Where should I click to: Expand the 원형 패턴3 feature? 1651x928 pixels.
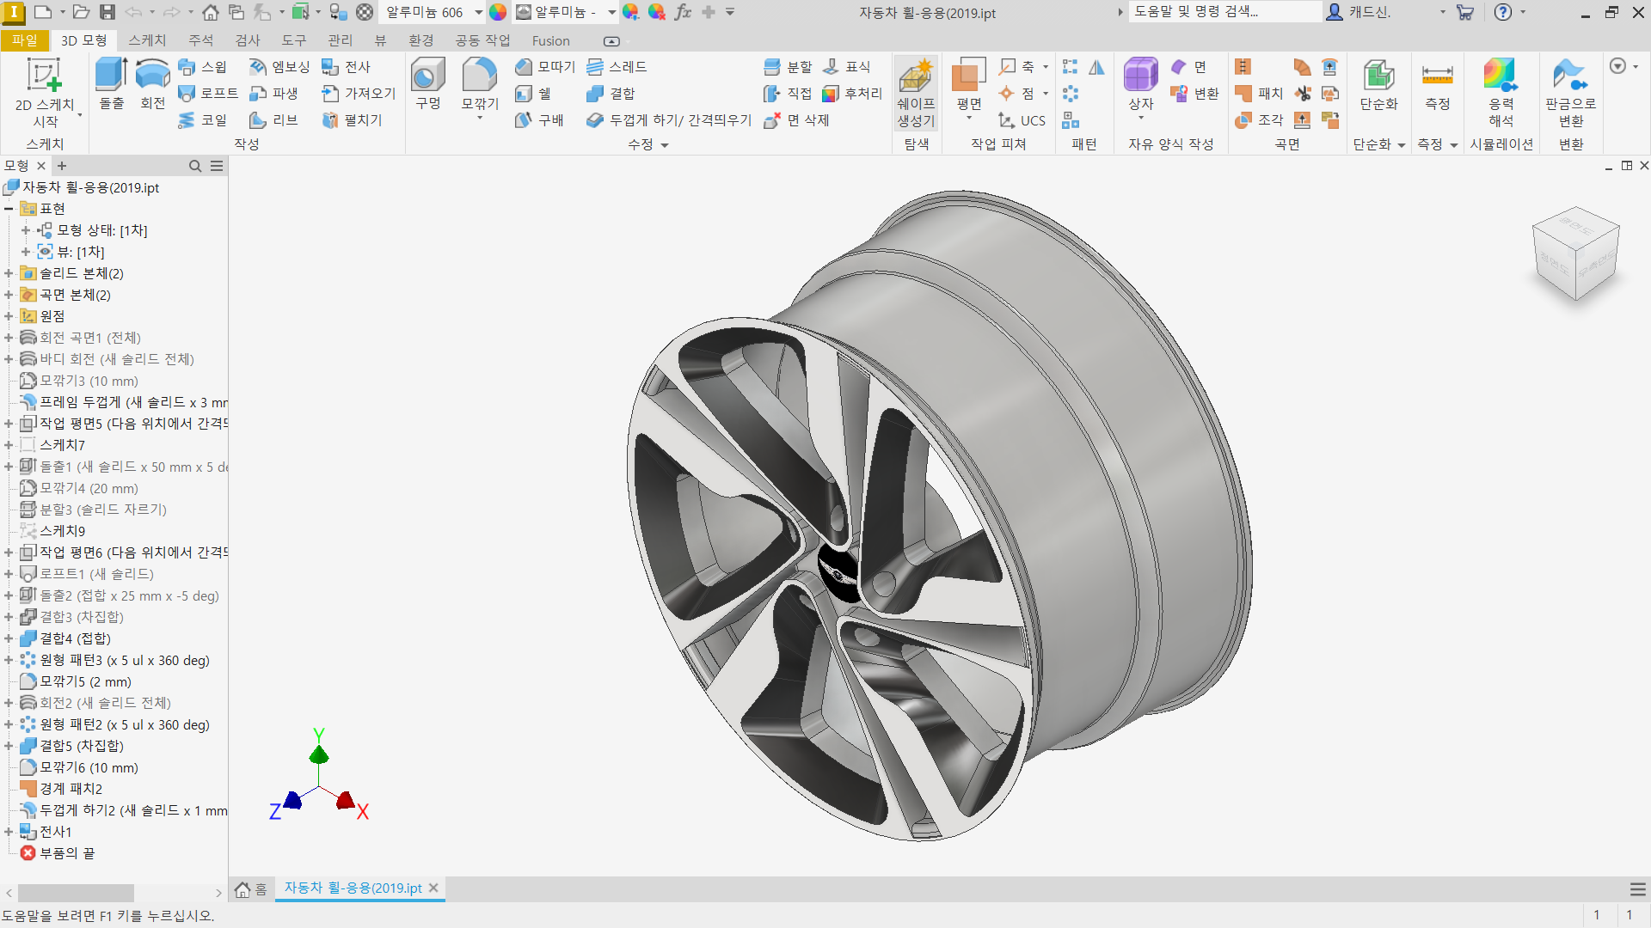(9, 660)
